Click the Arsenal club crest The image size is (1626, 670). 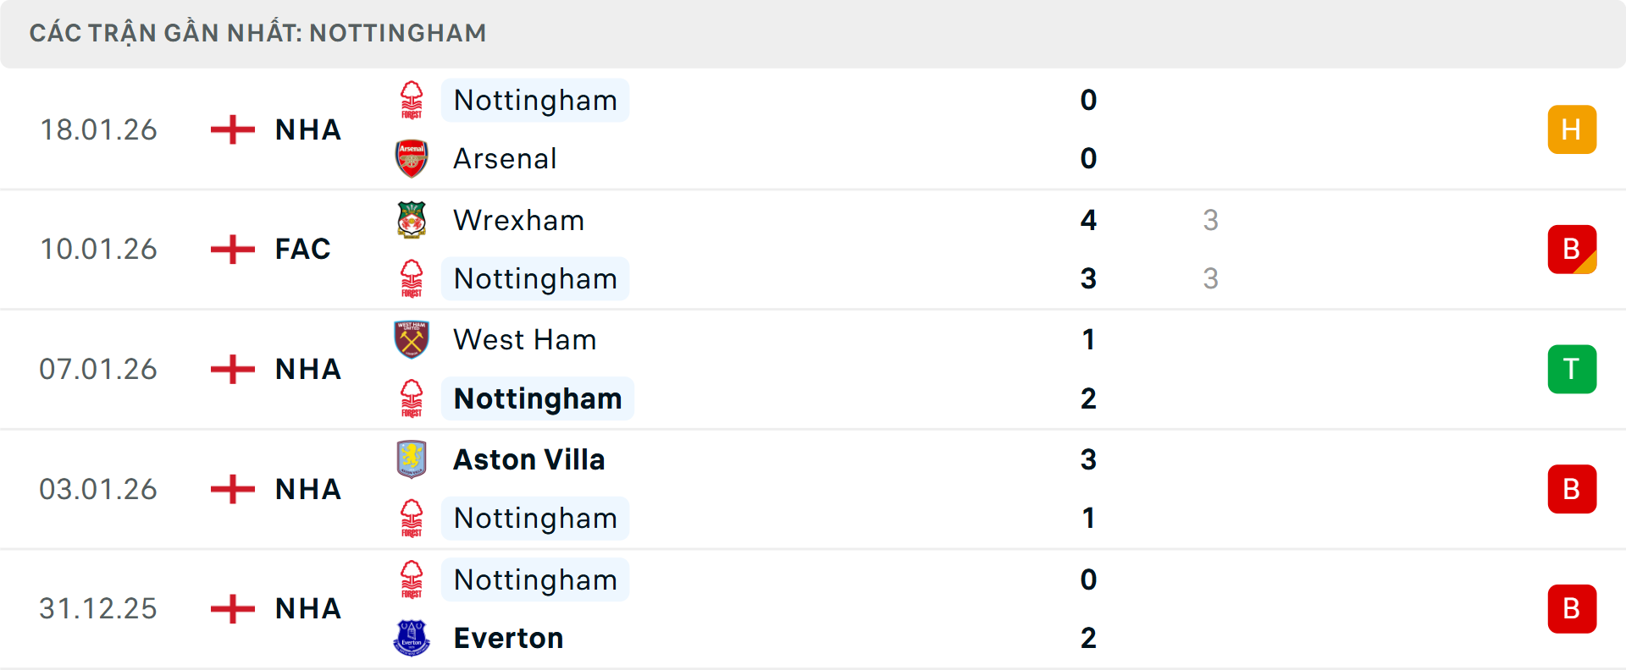coord(412,158)
